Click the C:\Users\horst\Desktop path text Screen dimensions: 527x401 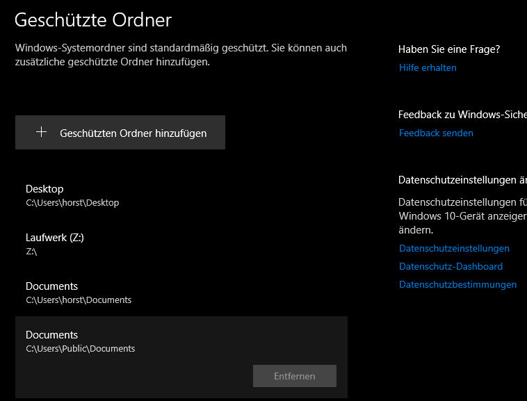click(x=72, y=203)
